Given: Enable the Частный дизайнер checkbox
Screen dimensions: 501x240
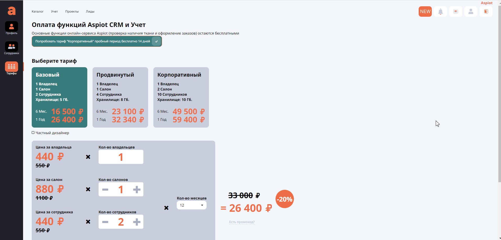Looking at the screenshot, I should coord(33,133).
